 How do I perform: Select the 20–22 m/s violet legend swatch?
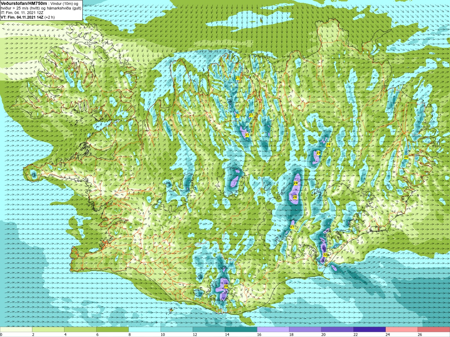pyautogui.click(x=337, y=329)
